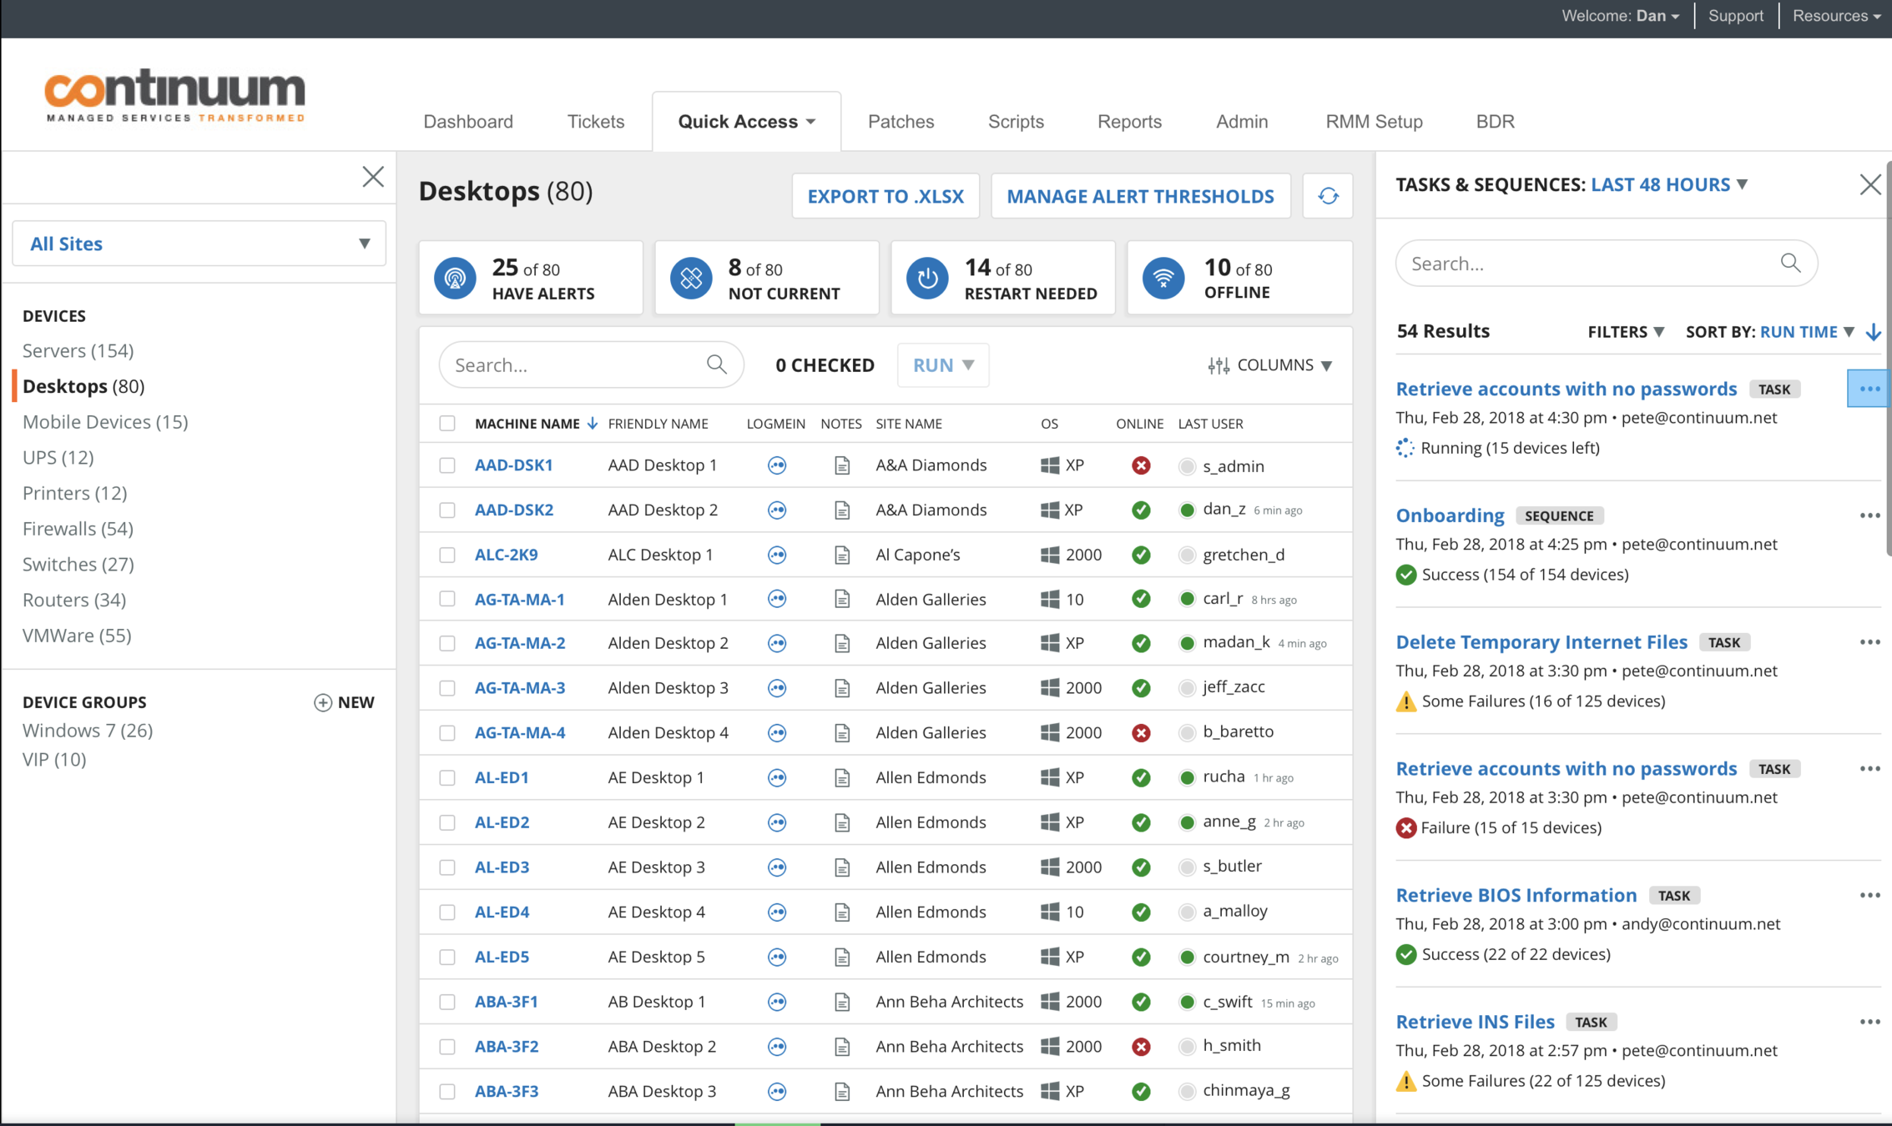Switch to the Patches tab
Screen dimensions: 1892x1126
pos(901,122)
